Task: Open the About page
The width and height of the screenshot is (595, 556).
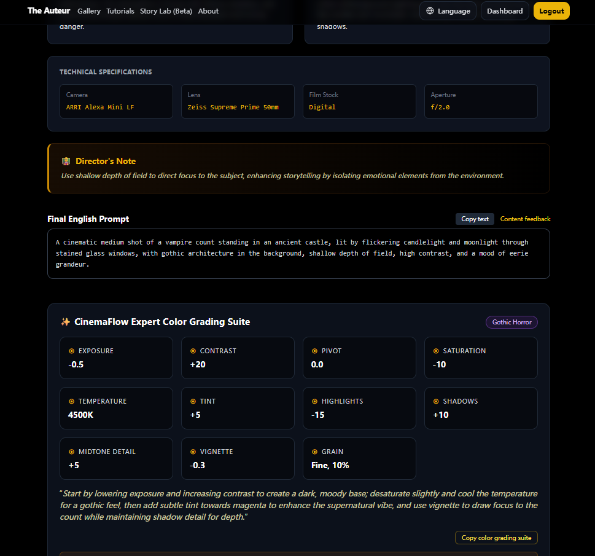Action: (x=208, y=11)
